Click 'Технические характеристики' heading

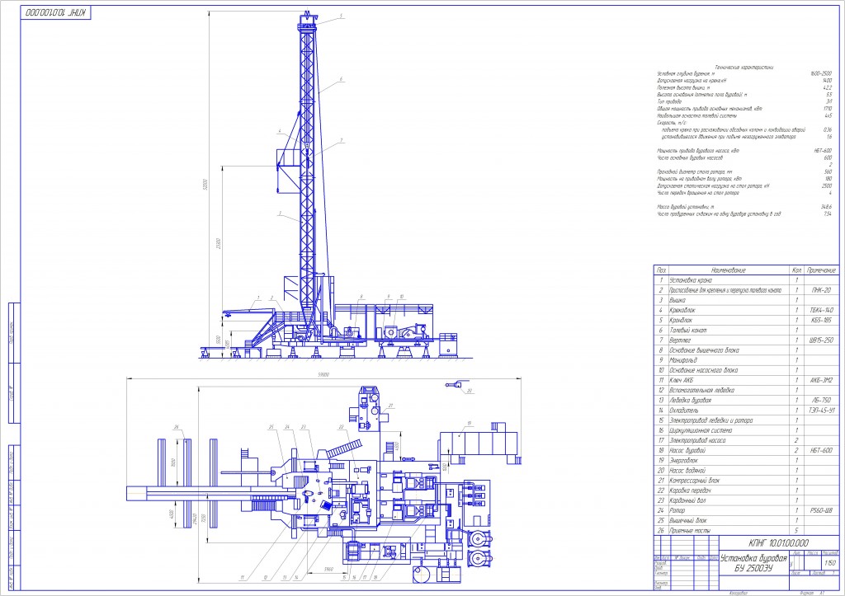(744, 68)
